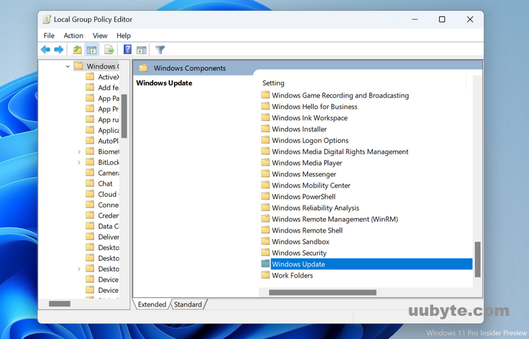Select Windows Logon Options folder

[310, 140]
